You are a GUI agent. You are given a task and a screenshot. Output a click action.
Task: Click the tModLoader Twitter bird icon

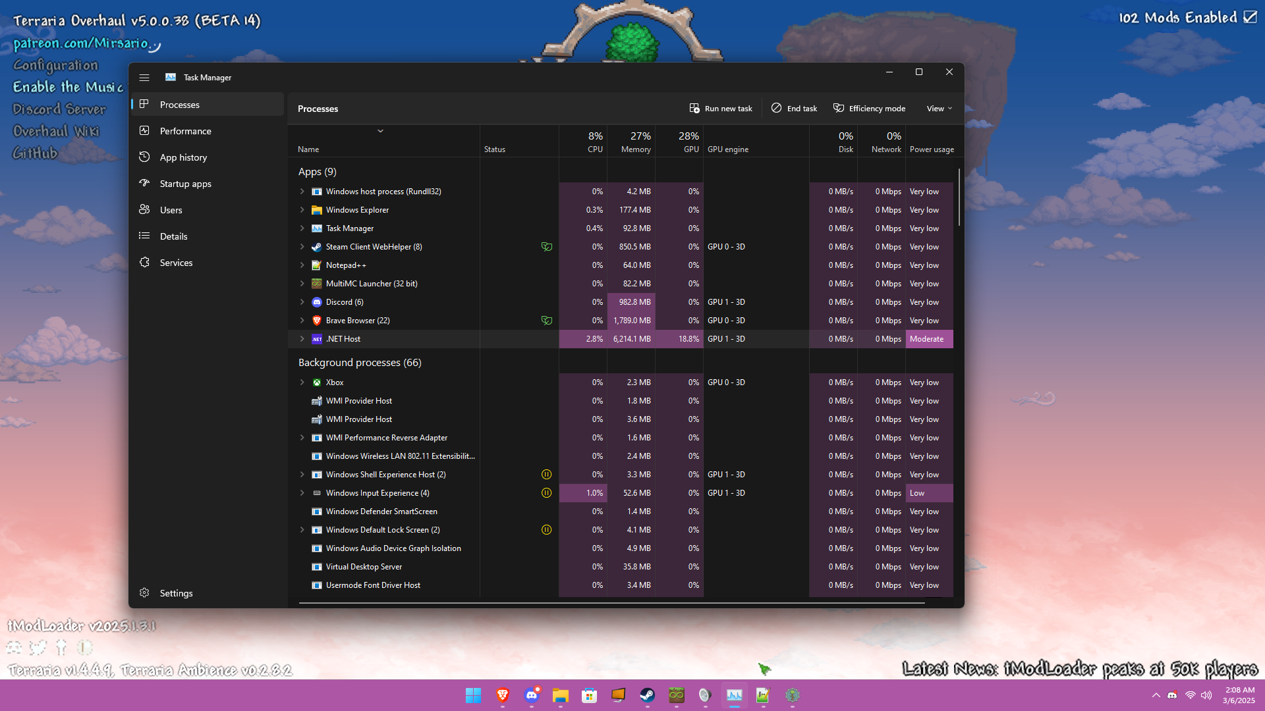point(38,648)
